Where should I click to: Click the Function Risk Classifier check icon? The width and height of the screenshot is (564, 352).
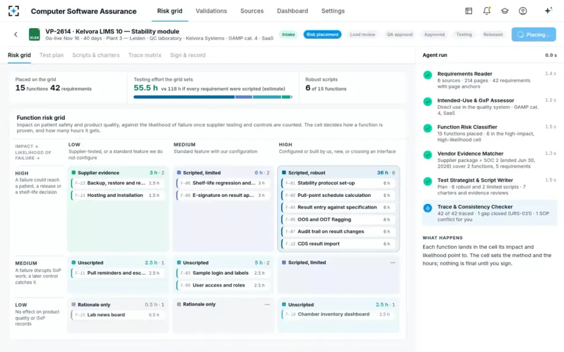click(x=428, y=128)
